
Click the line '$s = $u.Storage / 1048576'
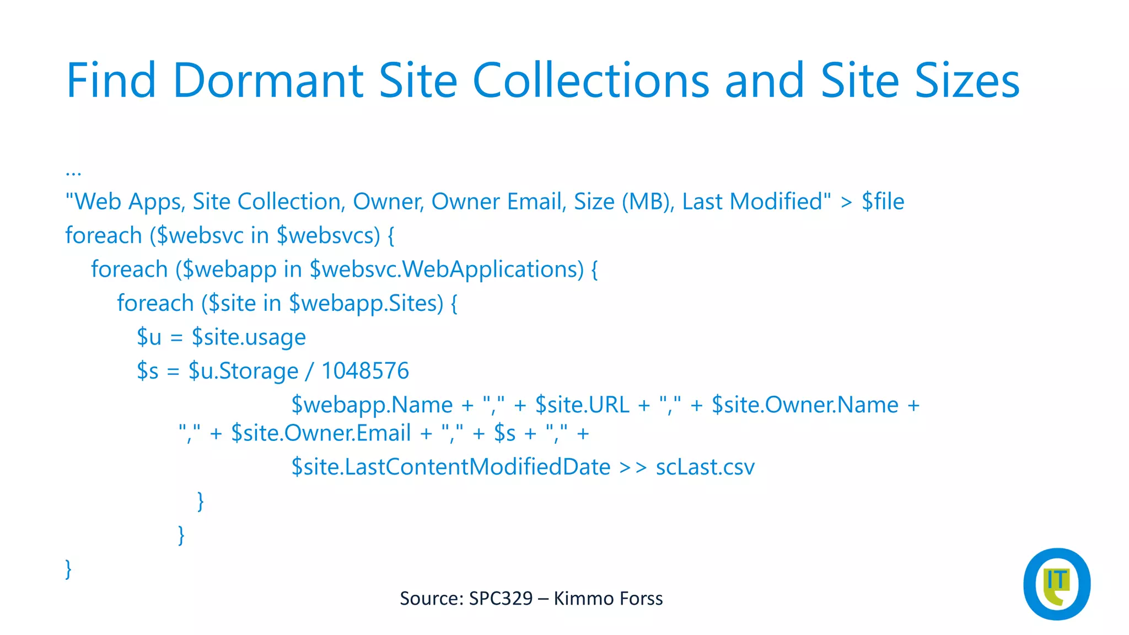coord(273,371)
